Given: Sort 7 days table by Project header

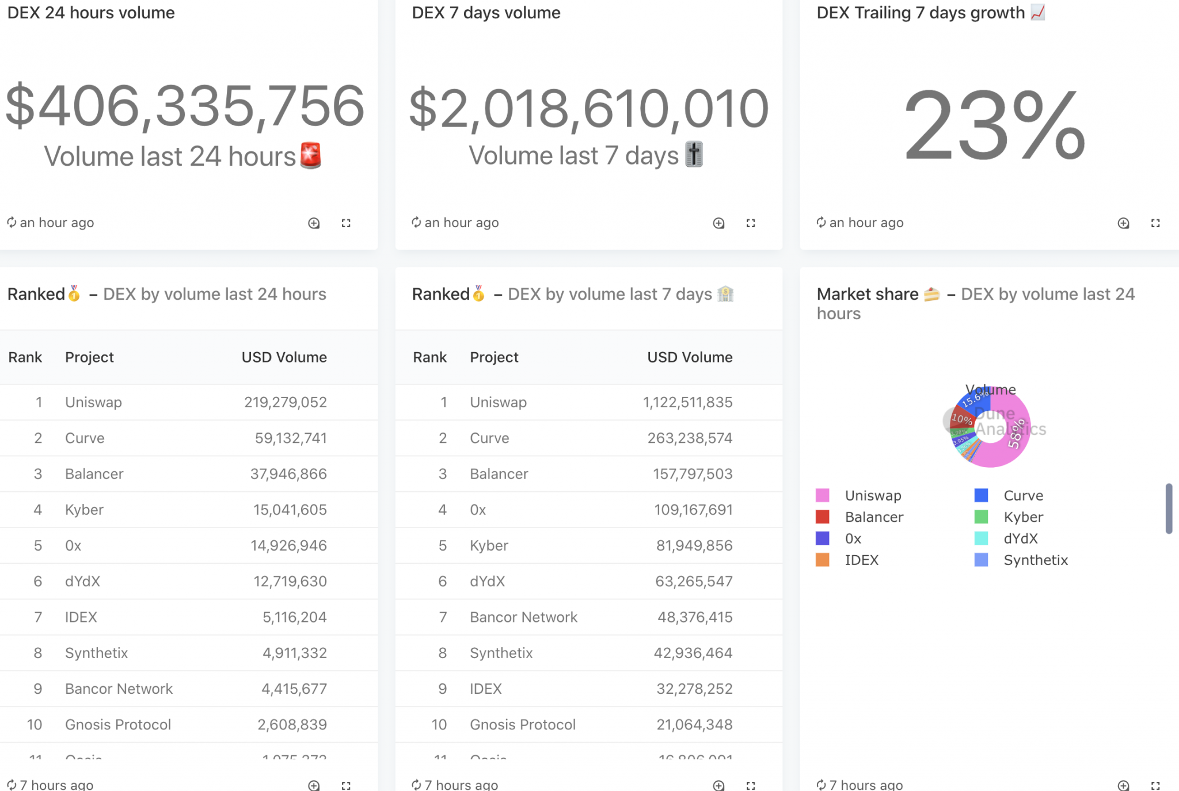Looking at the screenshot, I should pyautogui.click(x=495, y=357).
